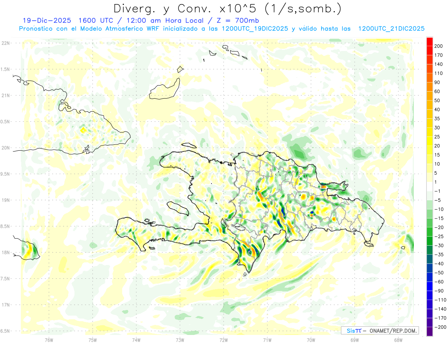The height and width of the screenshot is (345, 447).
Task: Click the '71W' longitude axis label
Action: pyautogui.click(x=267, y=340)
